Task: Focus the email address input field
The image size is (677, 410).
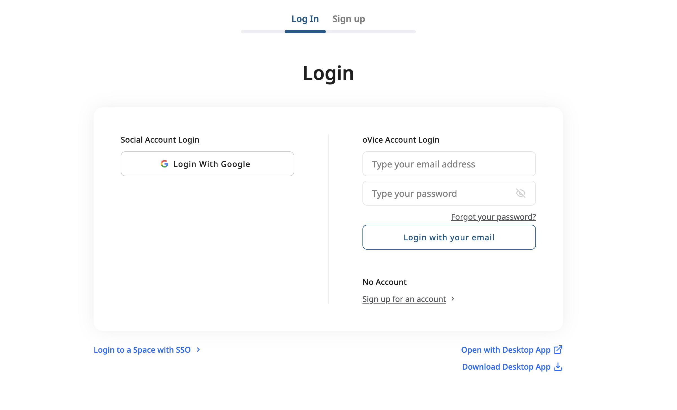Action: [x=449, y=164]
